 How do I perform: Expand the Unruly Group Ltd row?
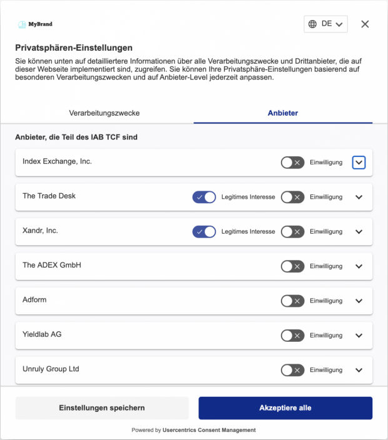click(359, 370)
